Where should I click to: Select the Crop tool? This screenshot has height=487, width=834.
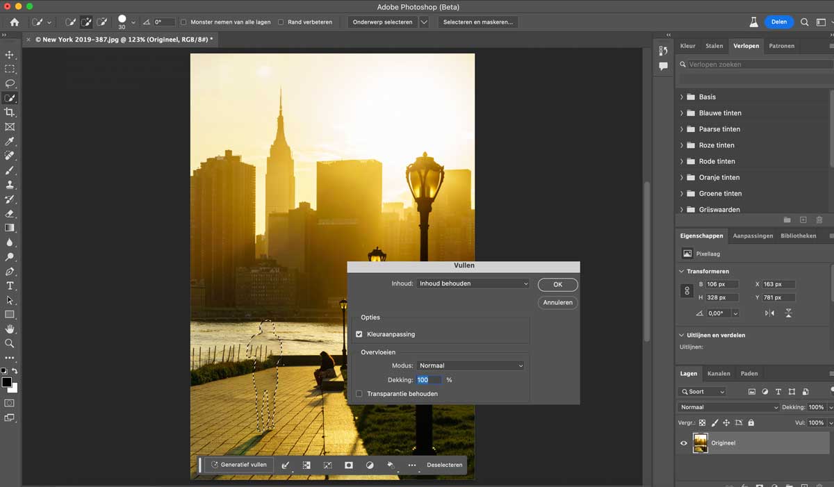[10, 112]
